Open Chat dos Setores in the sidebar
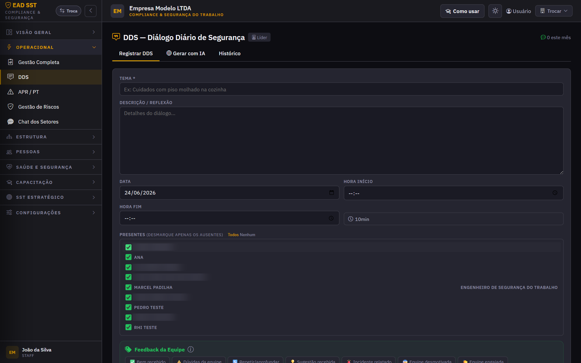 [x=51, y=122]
